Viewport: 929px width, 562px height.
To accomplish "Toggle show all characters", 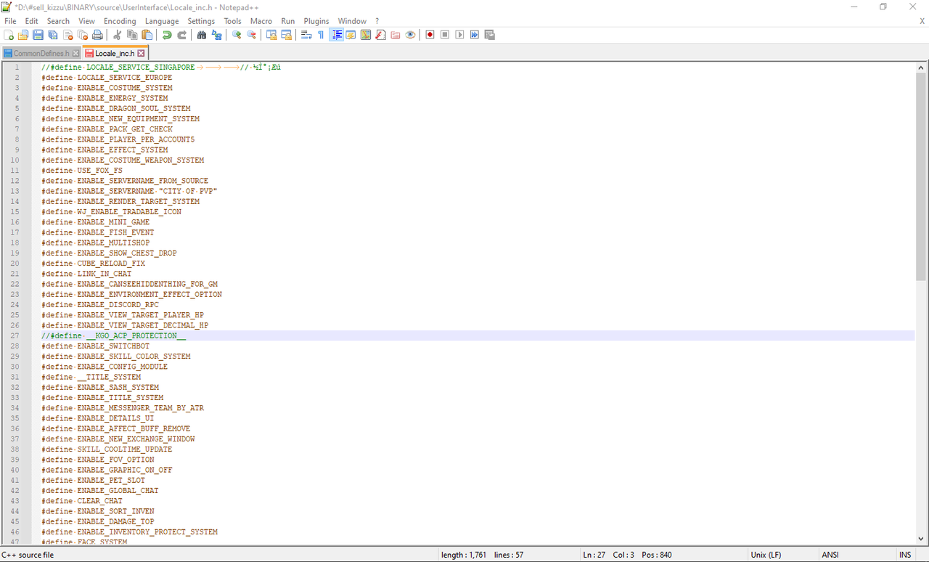I will click(x=321, y=35).
